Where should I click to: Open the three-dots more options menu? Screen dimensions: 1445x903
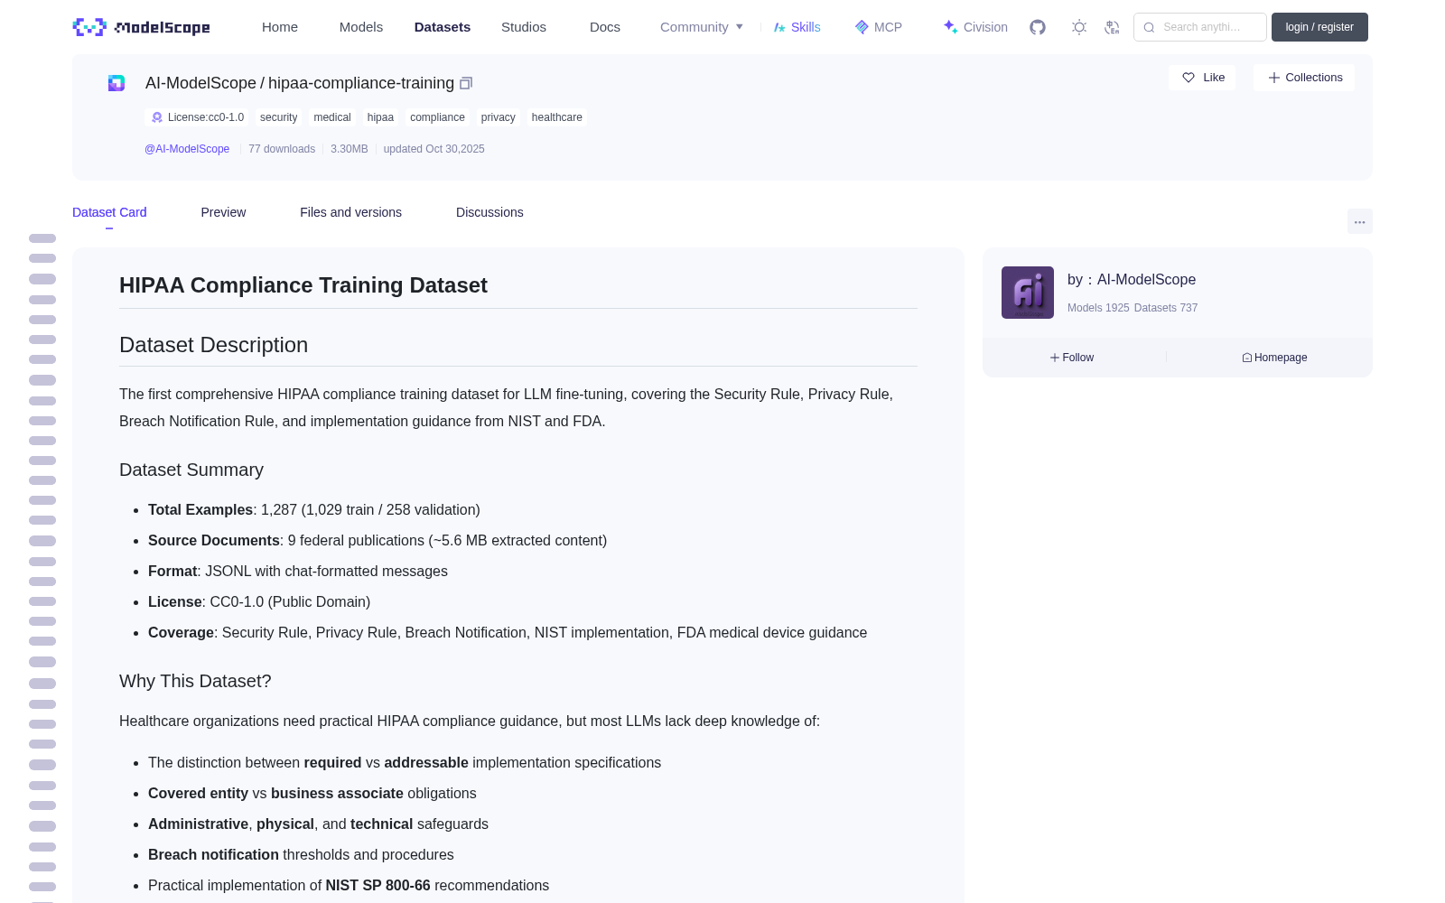[1359, 221]
